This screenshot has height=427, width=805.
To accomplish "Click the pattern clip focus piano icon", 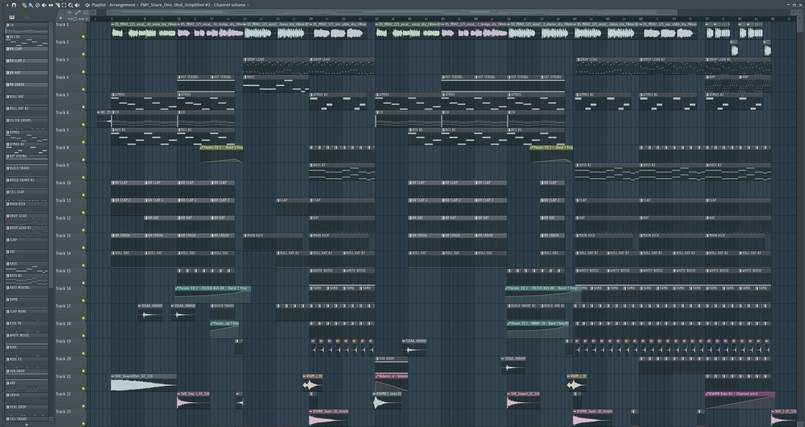I will (85, 13).
